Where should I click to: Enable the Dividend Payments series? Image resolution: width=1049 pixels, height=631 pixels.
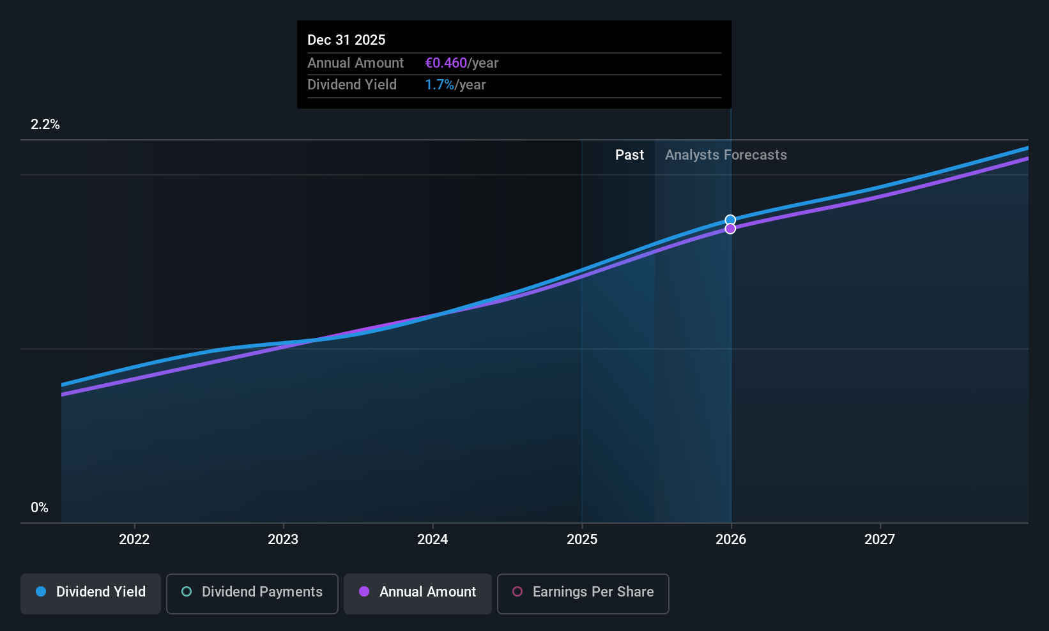coord(252,593)
